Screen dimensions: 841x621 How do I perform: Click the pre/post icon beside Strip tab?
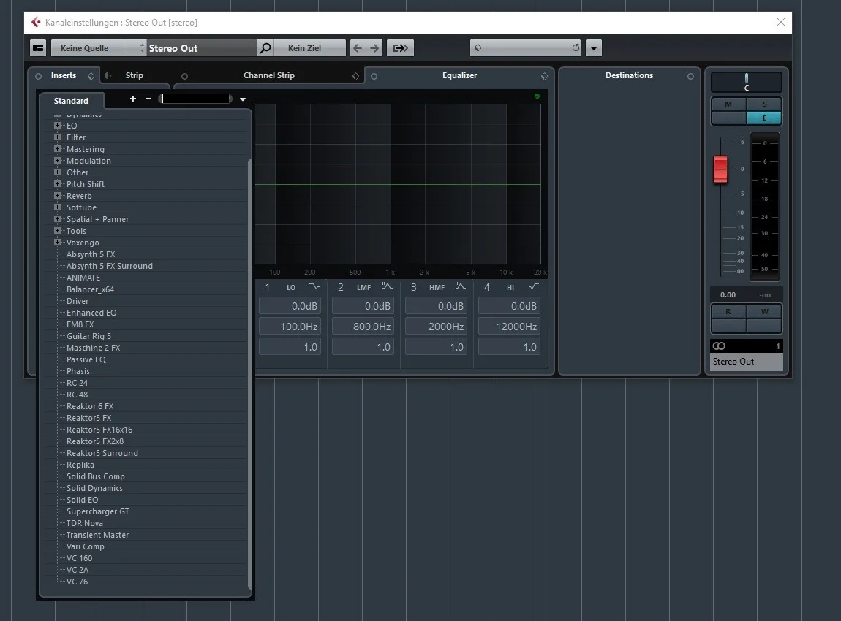108,75
